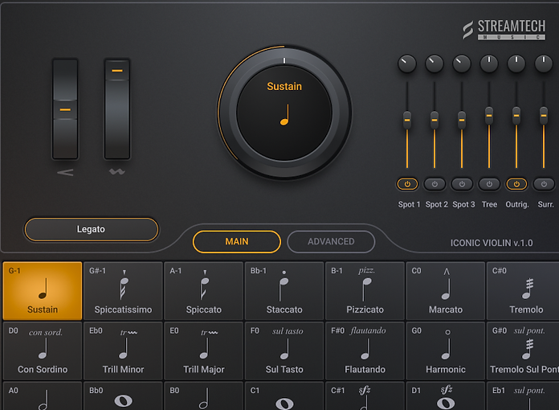Click the vibrato wave icon below the wheel
This screenshot has height=410, width=559.
117,171
